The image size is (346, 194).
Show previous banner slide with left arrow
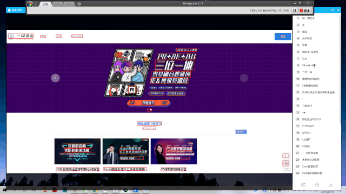point(55,78)
